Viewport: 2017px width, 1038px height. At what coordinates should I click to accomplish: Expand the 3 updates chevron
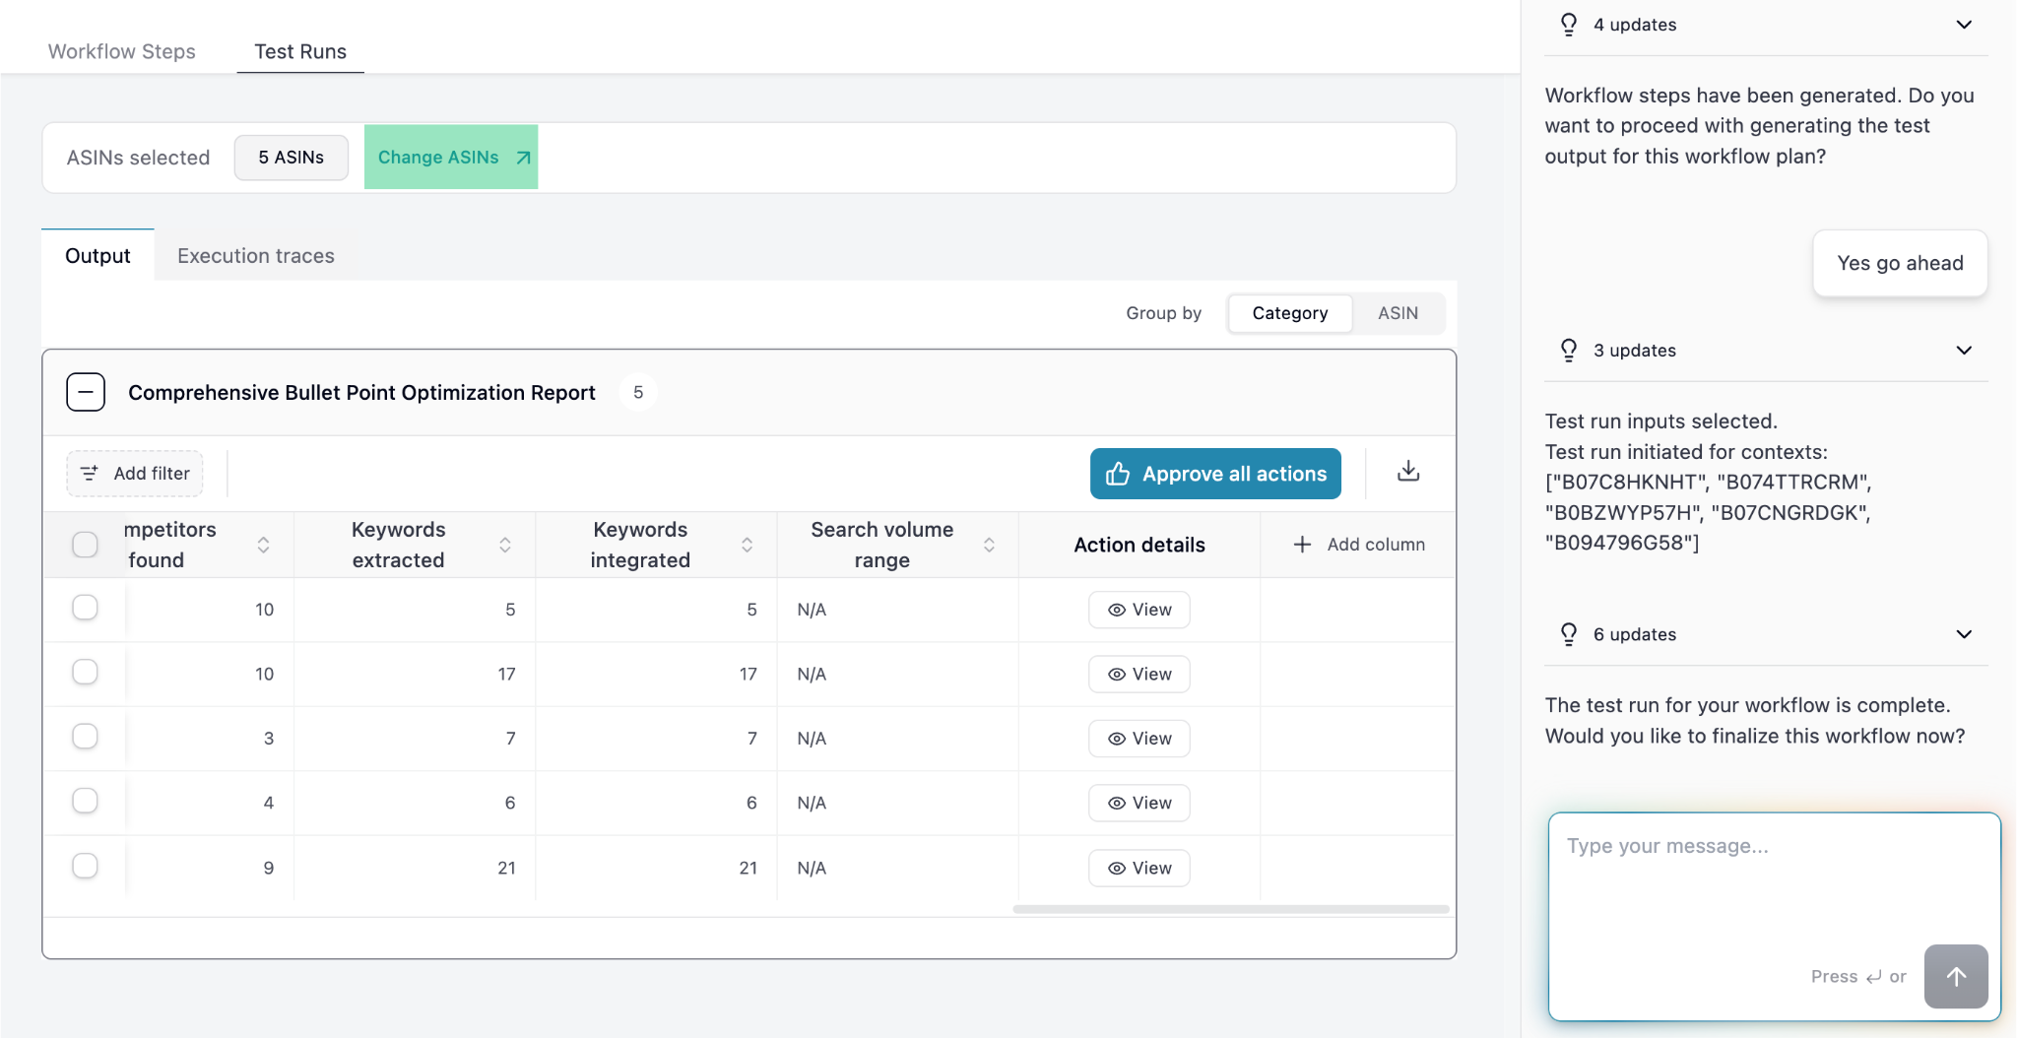tap(1964, 351)
